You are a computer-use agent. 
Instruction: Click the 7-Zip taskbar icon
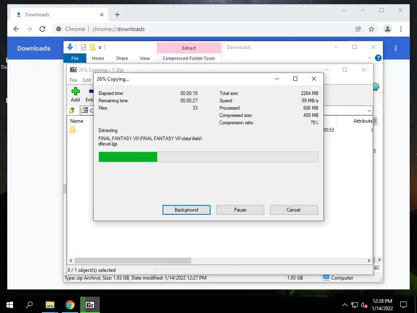coord(90,305)
